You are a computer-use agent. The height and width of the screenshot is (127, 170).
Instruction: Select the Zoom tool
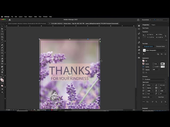(2, 75)
